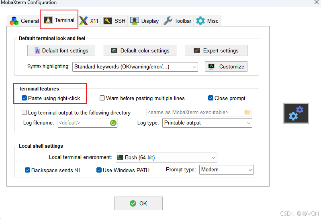Click green reset icon in Log filename
This screenshot has height=219, width=321.
tap(113, 123)
